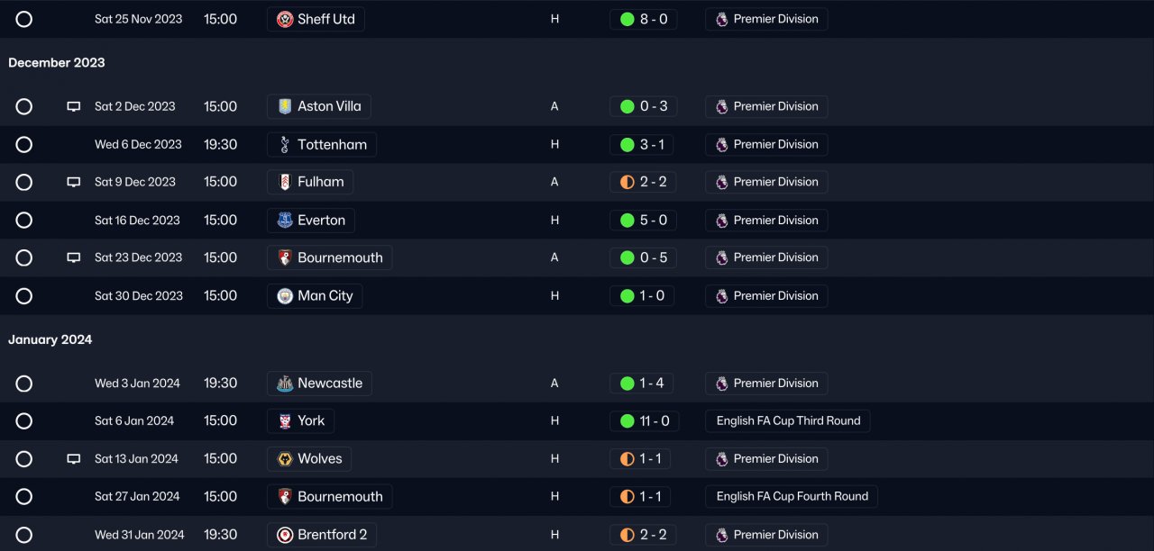The image size is (1154, 551).
Task: Click the TV icon on Bournemouth December fixture
Action: click(74, 257)
